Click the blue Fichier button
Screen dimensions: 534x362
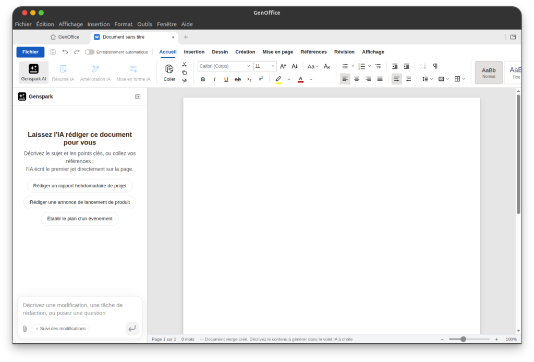pyautogui.click(x=30, y=52)
